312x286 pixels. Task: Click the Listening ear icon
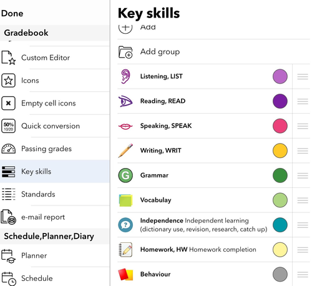click(x=125, y=76)
